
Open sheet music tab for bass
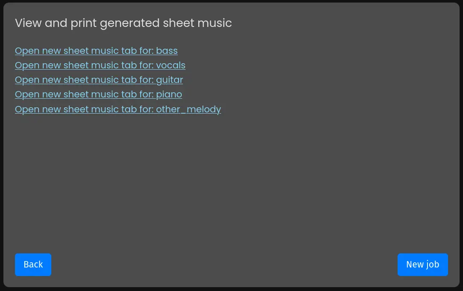pyautogui.click(x=96, y=51)
